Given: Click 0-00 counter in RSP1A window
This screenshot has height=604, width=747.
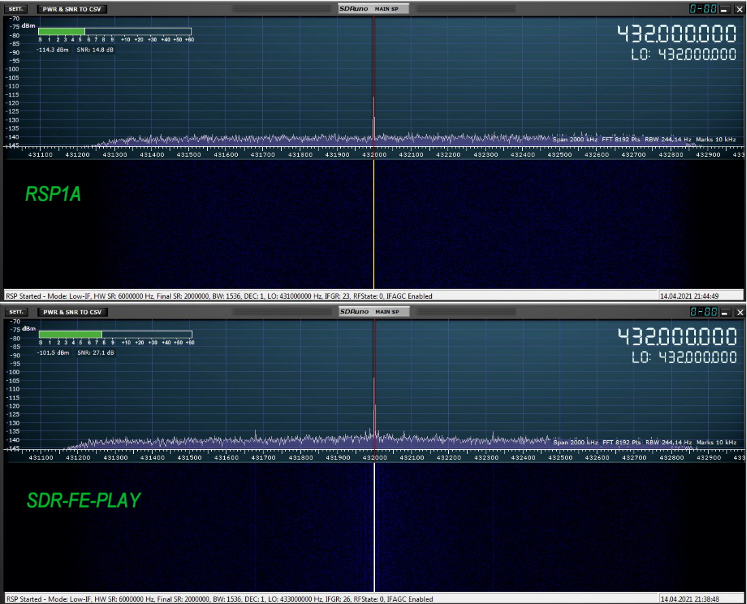Looking at the screenshot, I should click(704, 9).
